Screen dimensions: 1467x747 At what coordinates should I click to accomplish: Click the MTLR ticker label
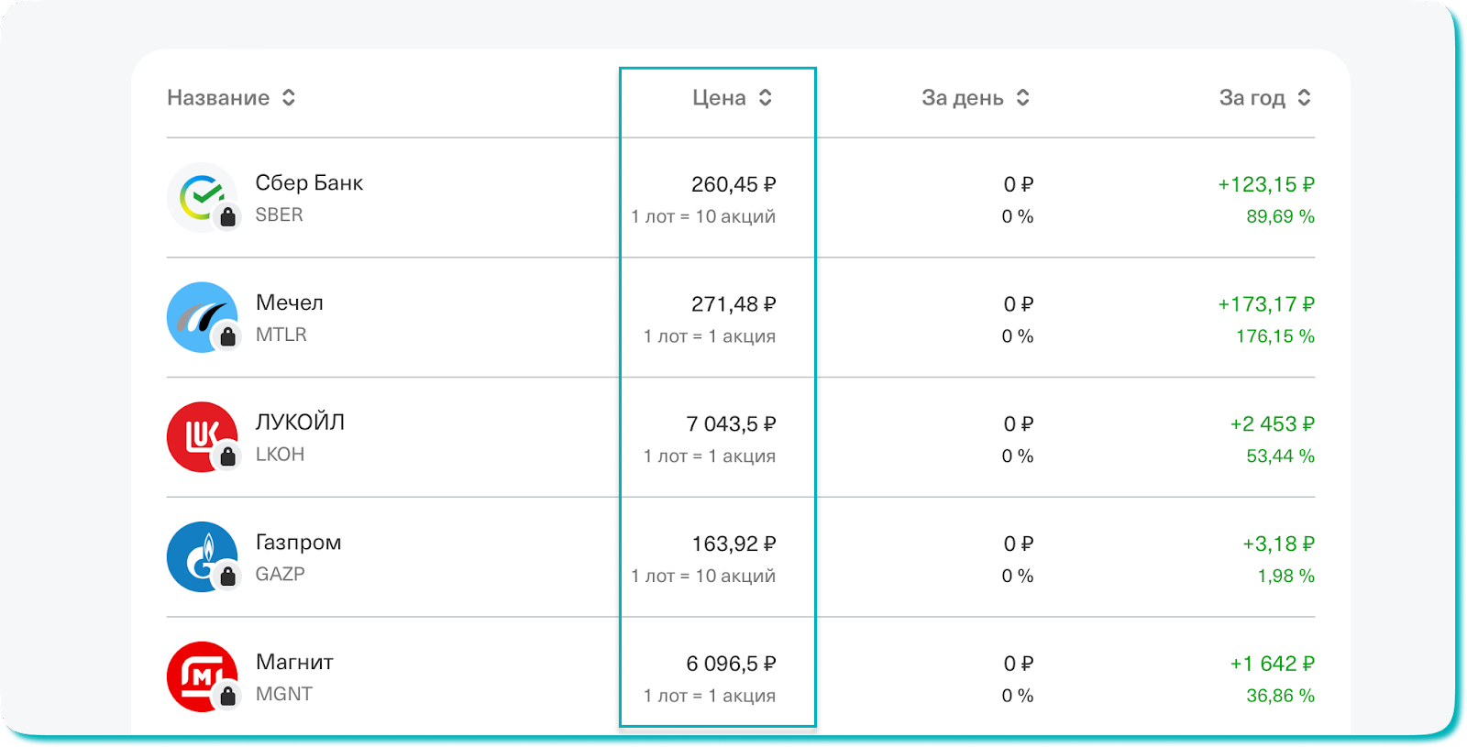[281, 335]
